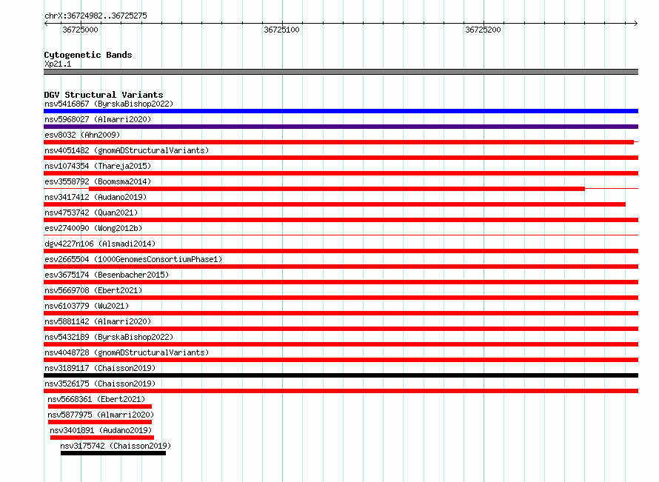Screen dimensions: 659x482
Task: Click the red bar under nsv3417412
Action: pyautogui.click(x=335, y=204)
